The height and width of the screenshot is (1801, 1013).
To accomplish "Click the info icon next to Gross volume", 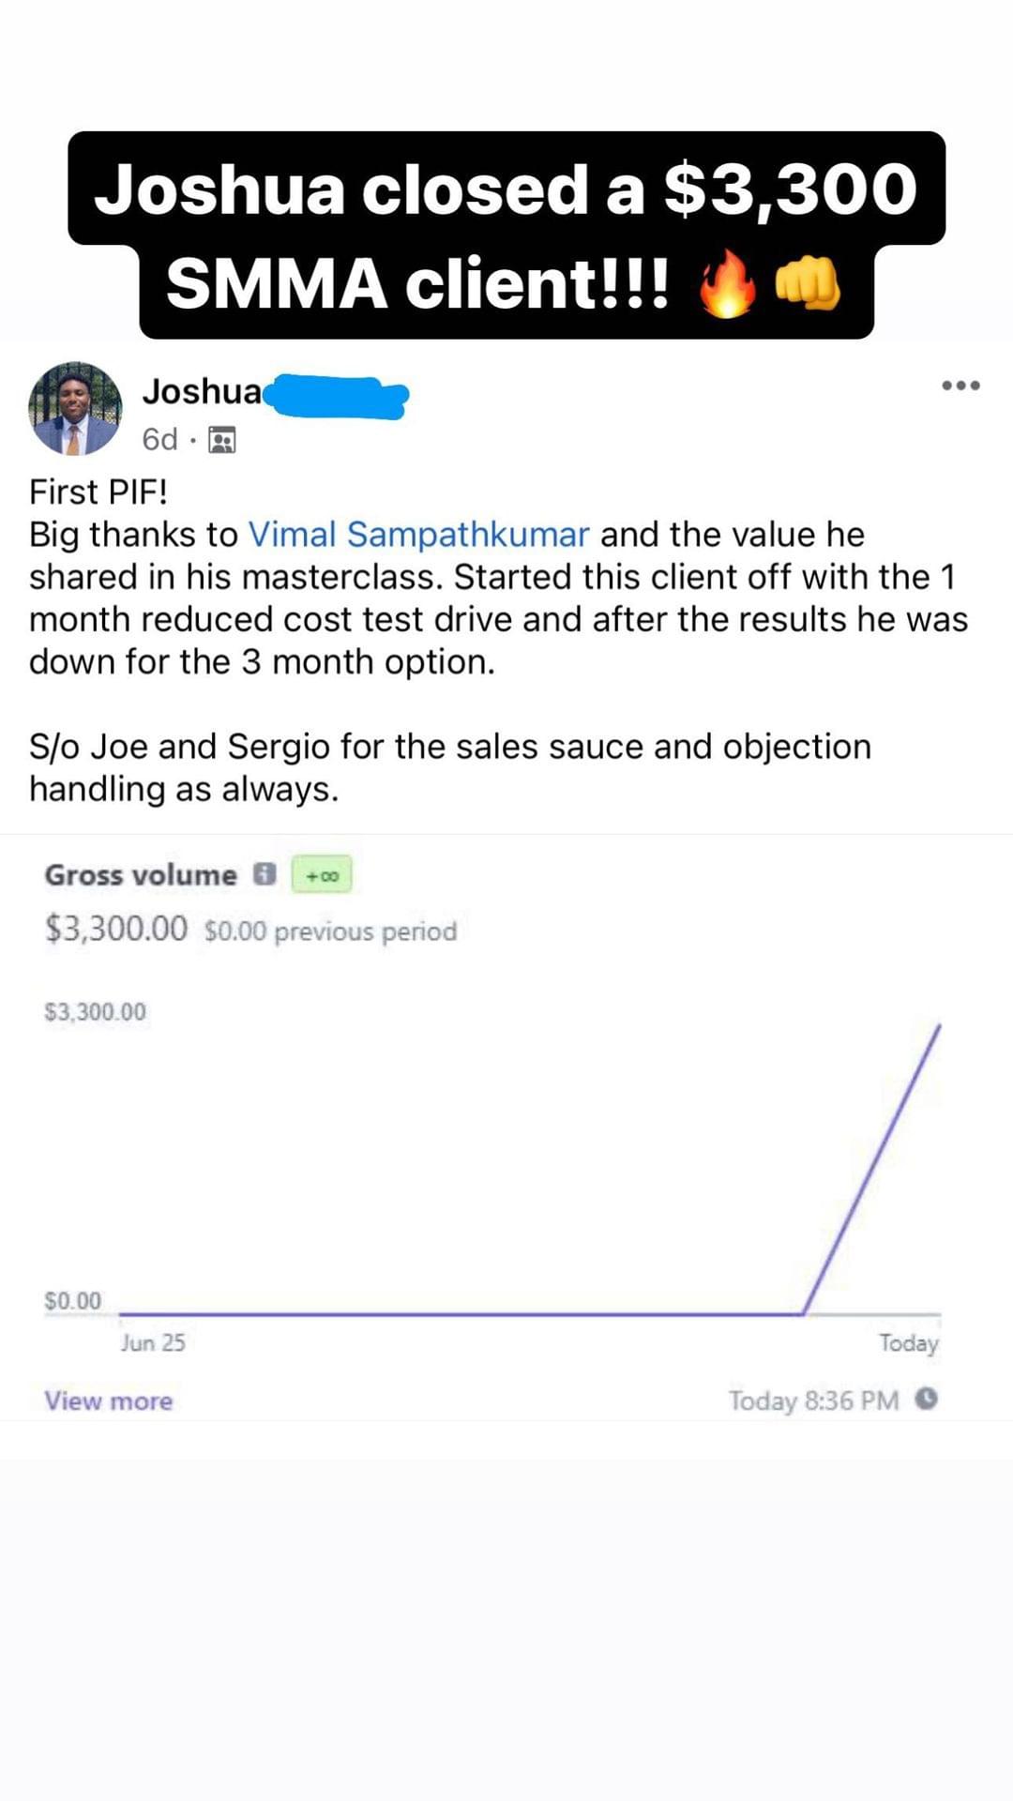I will pos(265,874).
